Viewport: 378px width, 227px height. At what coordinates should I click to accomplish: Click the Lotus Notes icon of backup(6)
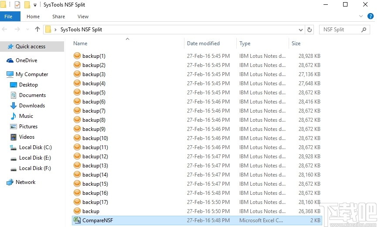pos(77,101)
